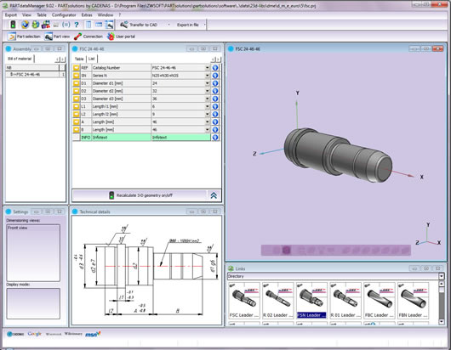Image resolution: width=451 pixels, height=350 pixels.
Task: Open the View menu
Action: (x=26, y=15)
